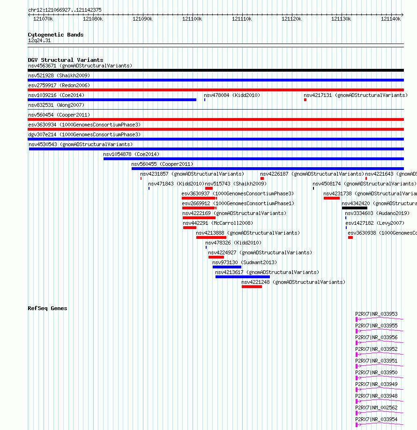Open nsv4508174 gnomAD variant label
The width and height of the screenshot is (417, 430).
(365, 184)
